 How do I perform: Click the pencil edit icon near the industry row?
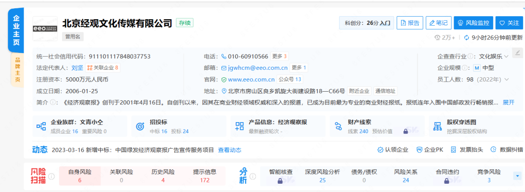pos(518,53)
